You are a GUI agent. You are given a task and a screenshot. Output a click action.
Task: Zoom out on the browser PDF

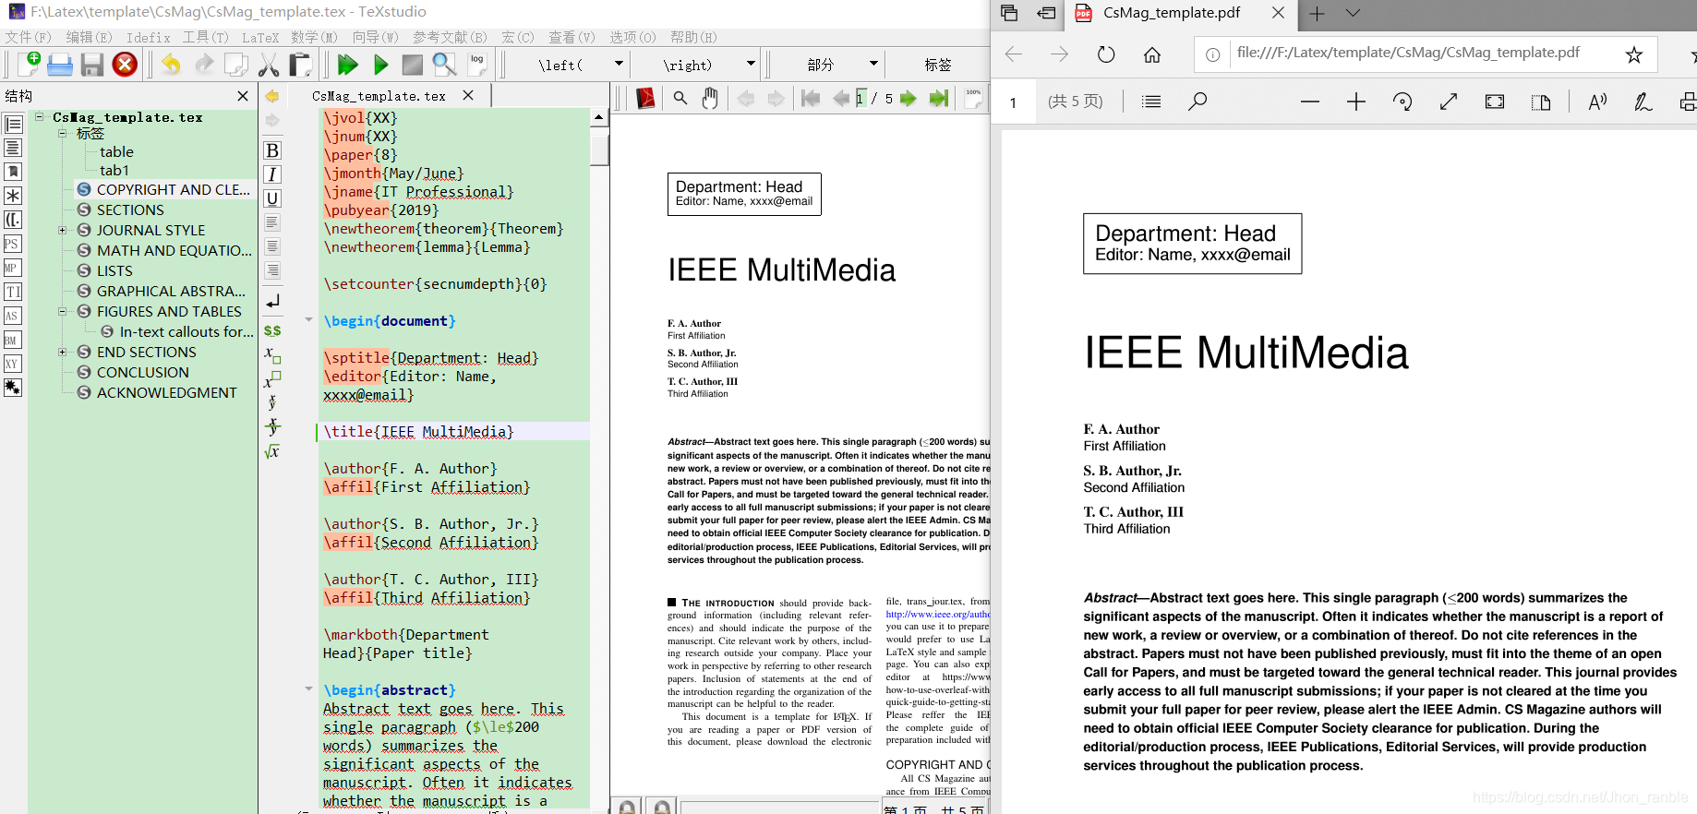click(1310, 102)
